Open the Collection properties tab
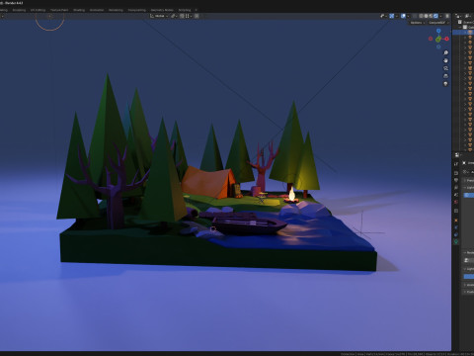Viewport: 474px width, 356px height. (x=456, y=211)
